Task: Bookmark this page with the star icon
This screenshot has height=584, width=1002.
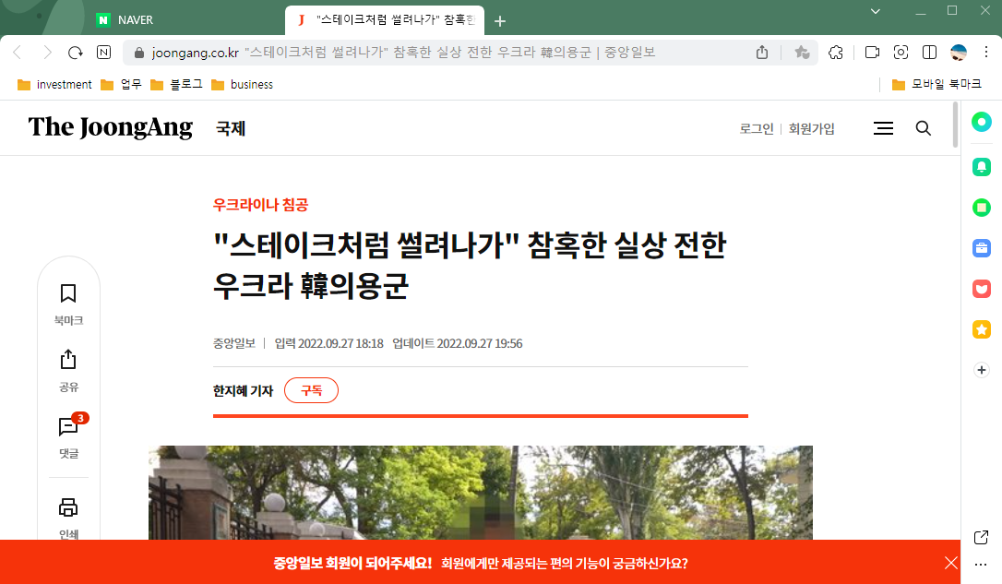Action: 802,53
